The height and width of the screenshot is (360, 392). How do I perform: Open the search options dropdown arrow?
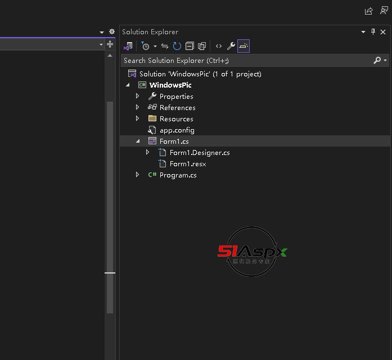pos(385,60)
